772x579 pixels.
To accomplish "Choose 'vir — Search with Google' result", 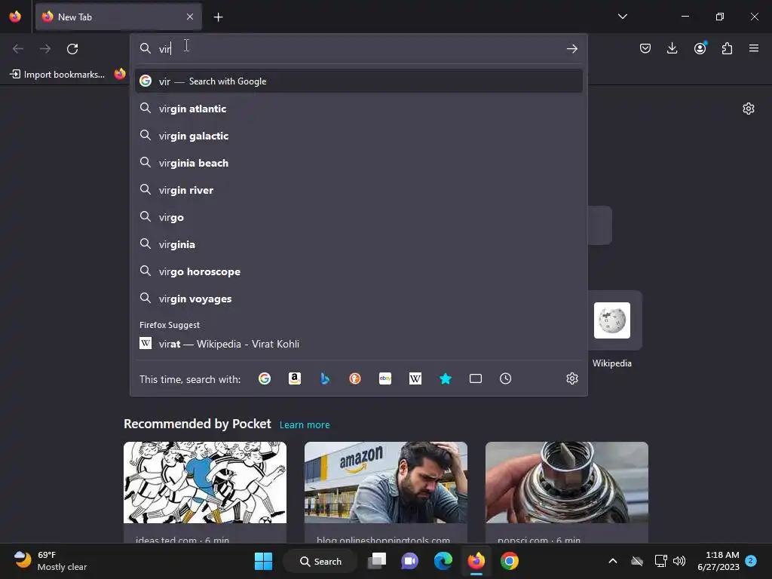I will click(358, 81).
